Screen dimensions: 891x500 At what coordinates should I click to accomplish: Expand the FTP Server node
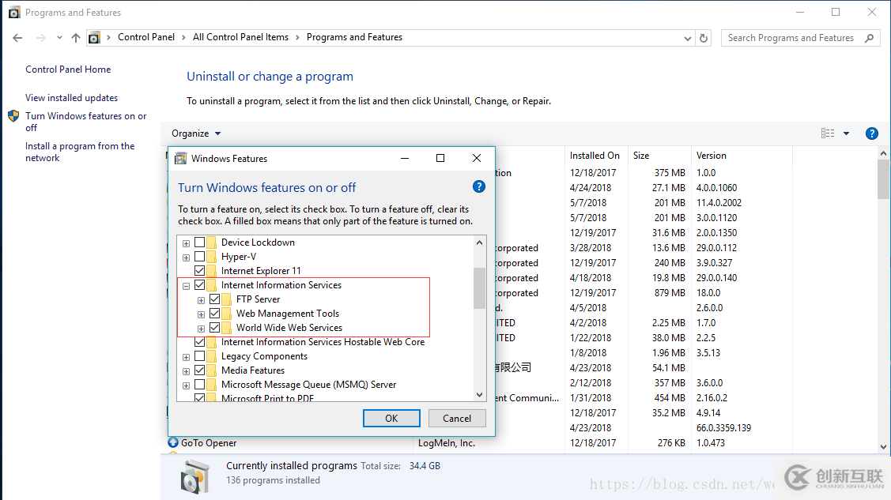pos(201,300)
